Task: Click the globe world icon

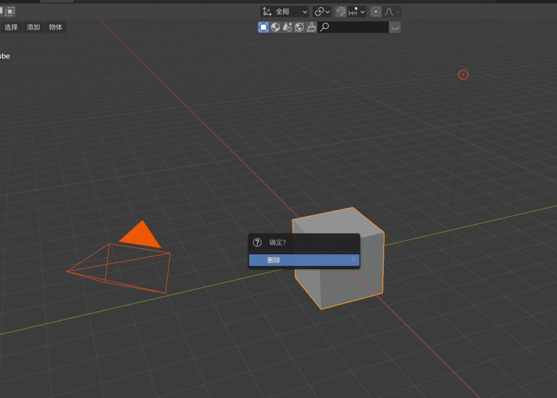Action: coord(300,27)
